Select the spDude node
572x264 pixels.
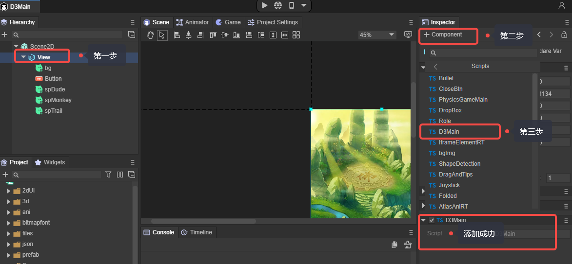click(x=55, y=89)
